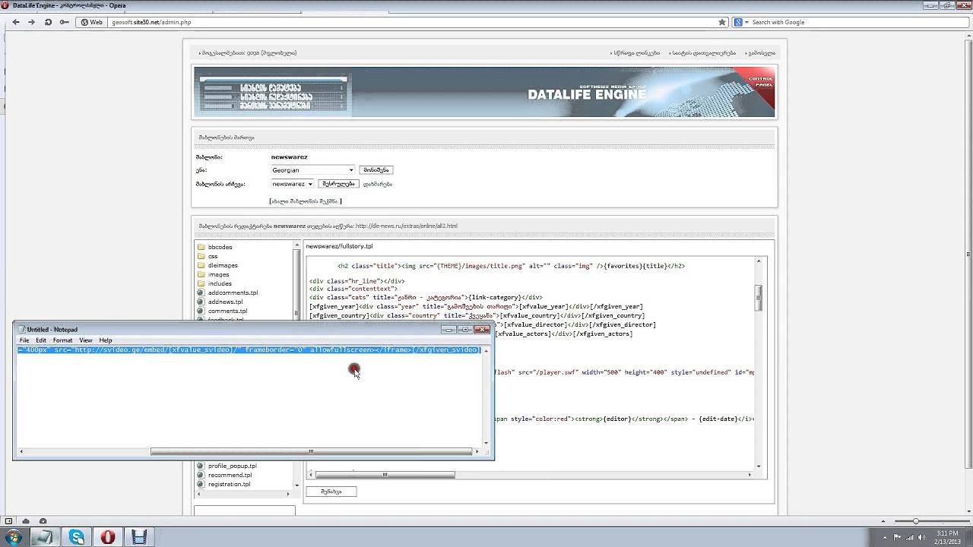Click the code editor vertical scrollbar thumb
The image size is (973, 547).
(x=759, y=298)
